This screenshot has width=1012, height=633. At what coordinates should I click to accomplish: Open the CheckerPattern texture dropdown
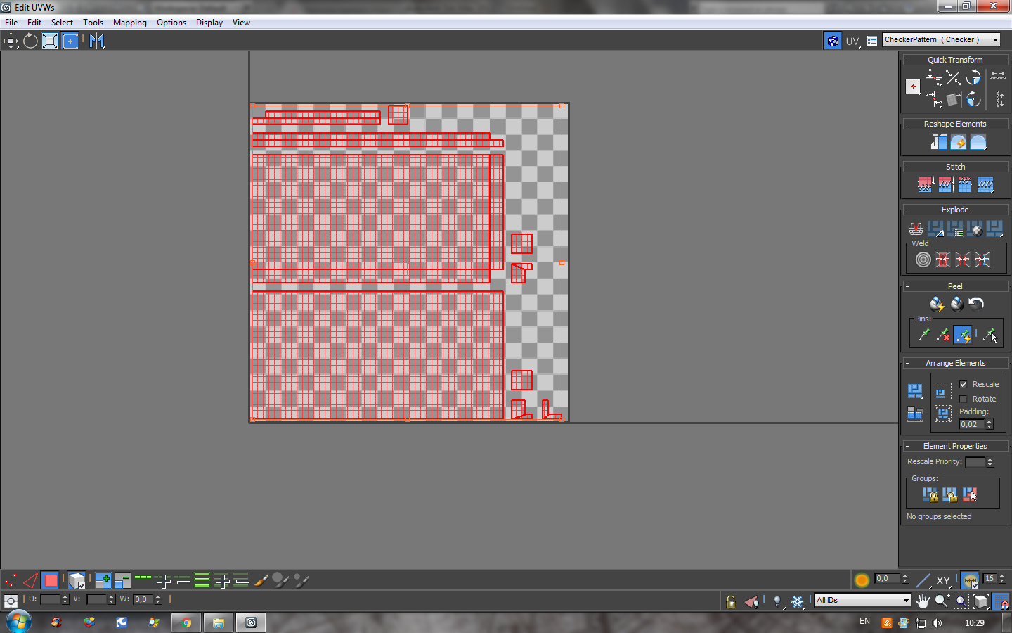(x=942, y=40)
